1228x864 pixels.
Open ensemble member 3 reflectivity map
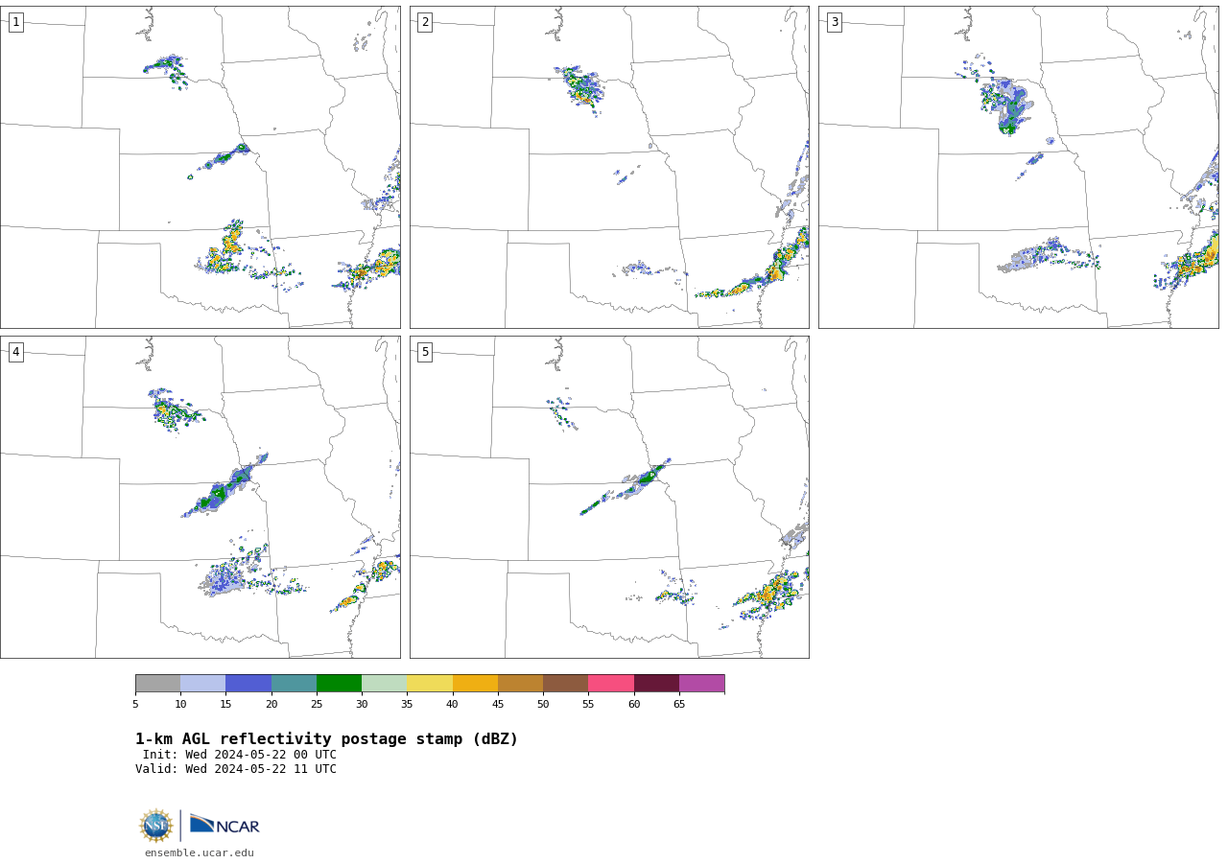pos(1019,167)
